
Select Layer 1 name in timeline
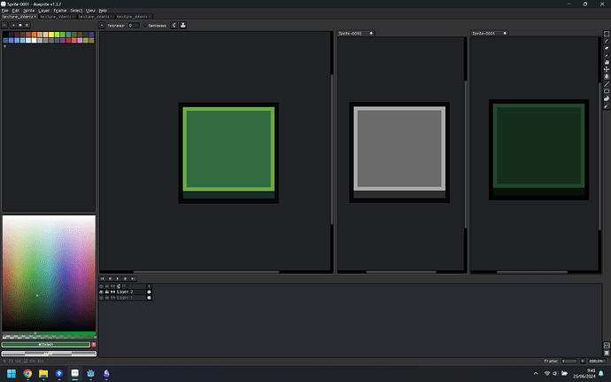pos(130,298)
